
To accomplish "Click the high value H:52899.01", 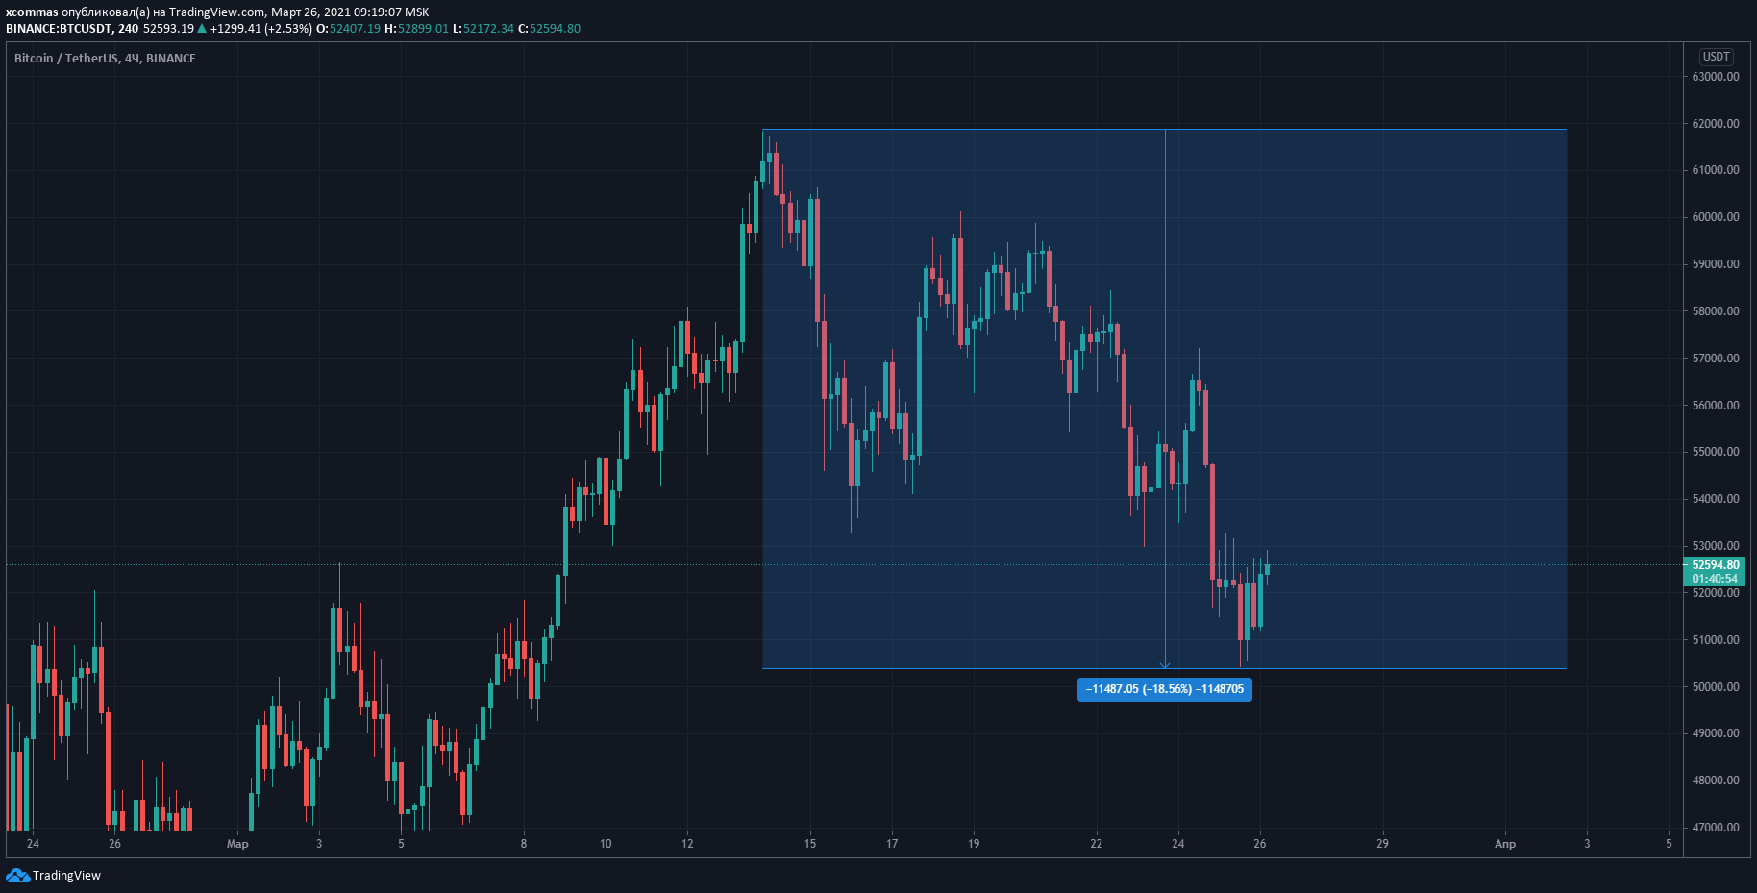I will (416, 29).
